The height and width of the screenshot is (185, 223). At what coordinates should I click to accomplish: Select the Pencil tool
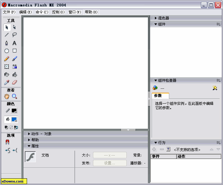click(x=7, y=59)
